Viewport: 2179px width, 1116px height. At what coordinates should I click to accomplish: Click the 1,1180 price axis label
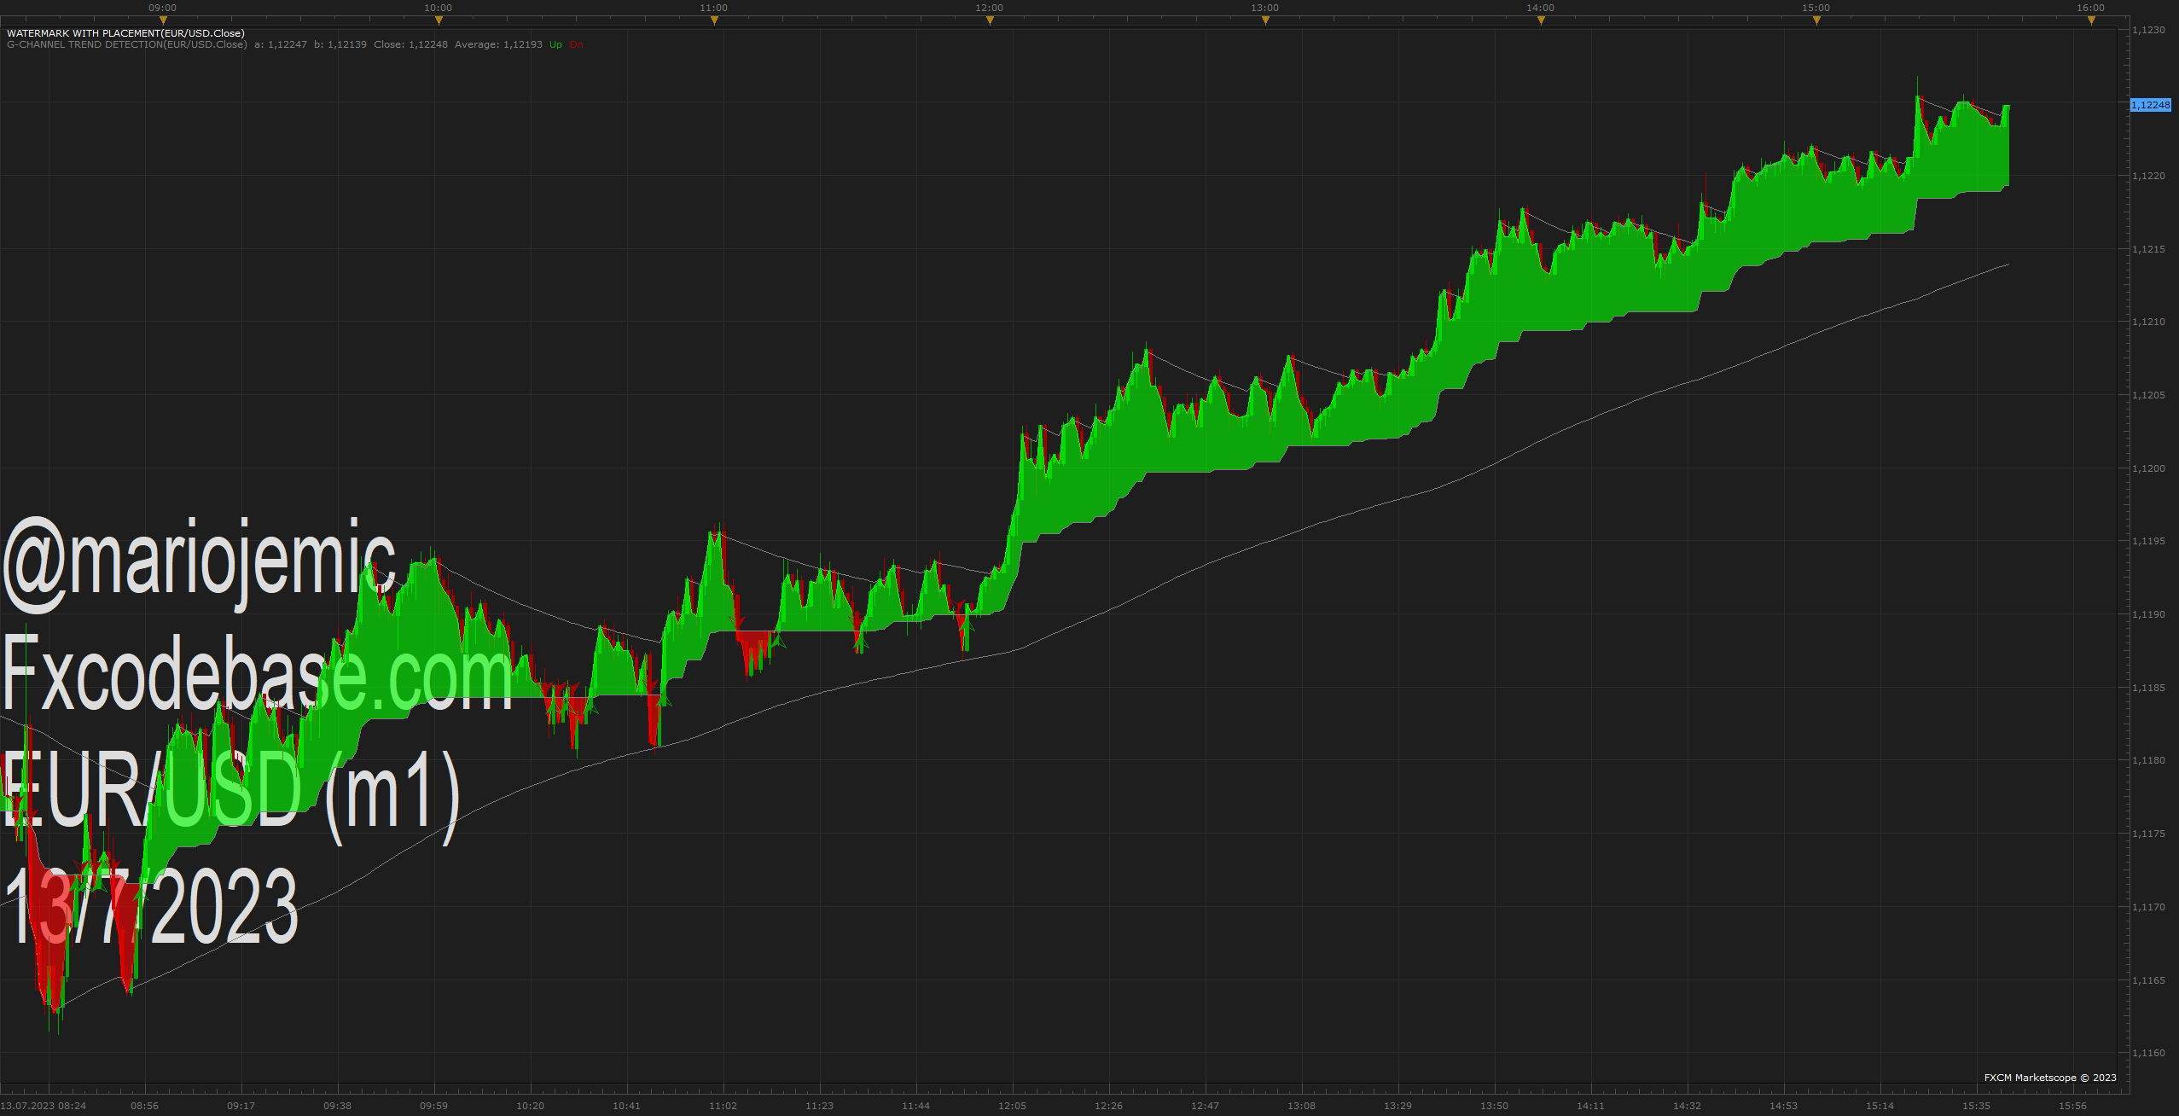click(x=2148, y=760)
